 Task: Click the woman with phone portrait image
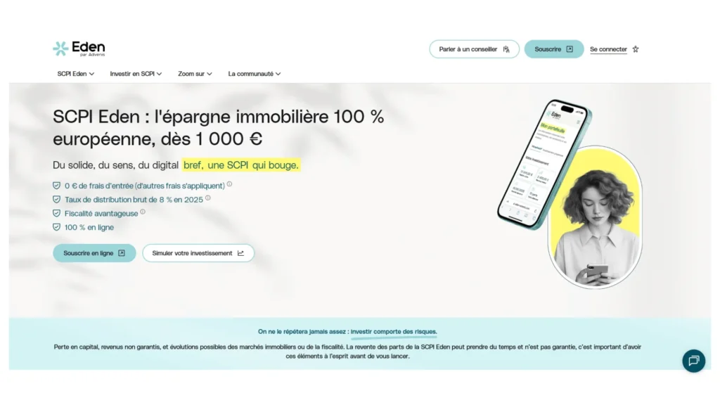(595, 217)
